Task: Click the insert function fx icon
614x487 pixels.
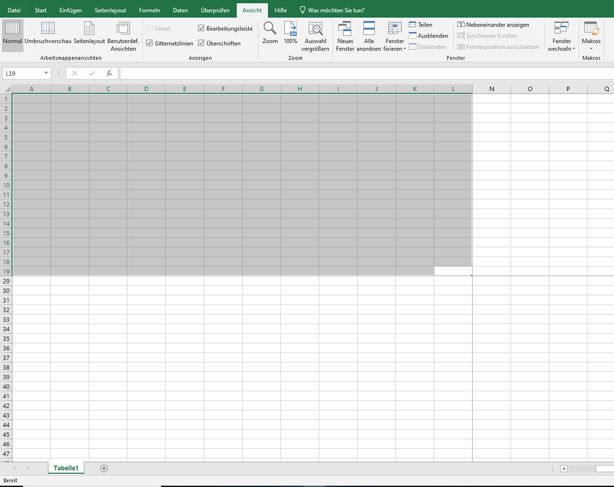Action: click(109, 73)
